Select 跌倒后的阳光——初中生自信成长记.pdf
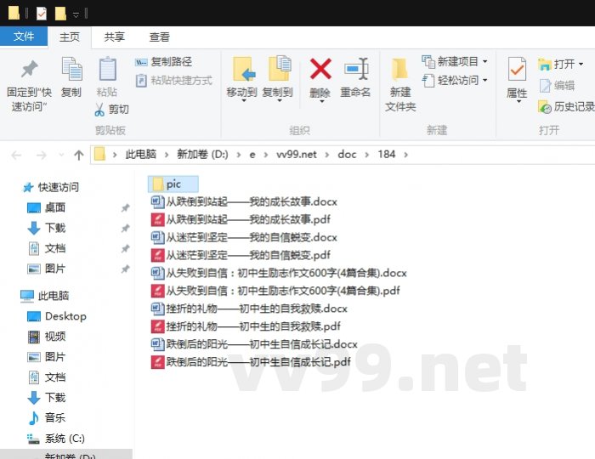This screenshot has height=459, width=595. tap(251, 362)
